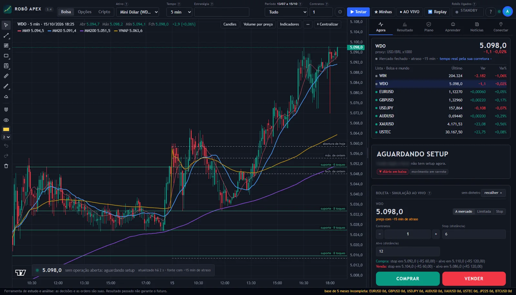Click the Contratos field in top bar
Screen dimensions: 516x295
(321, 12)
